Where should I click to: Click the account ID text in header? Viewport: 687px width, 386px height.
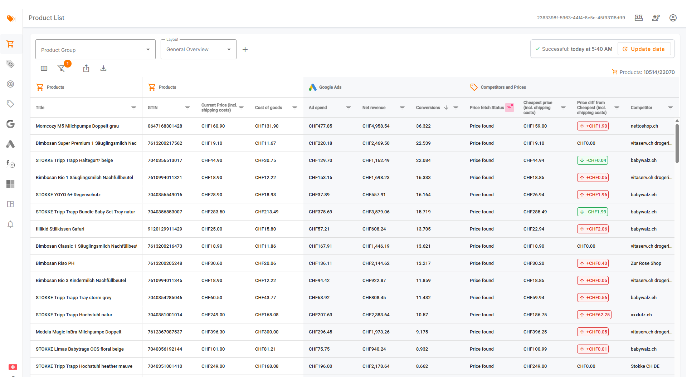click(x=581, y=18)
